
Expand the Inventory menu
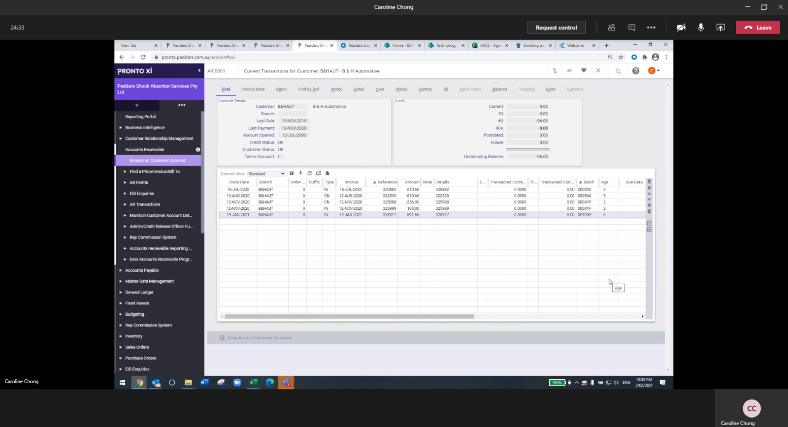[133, 336]
